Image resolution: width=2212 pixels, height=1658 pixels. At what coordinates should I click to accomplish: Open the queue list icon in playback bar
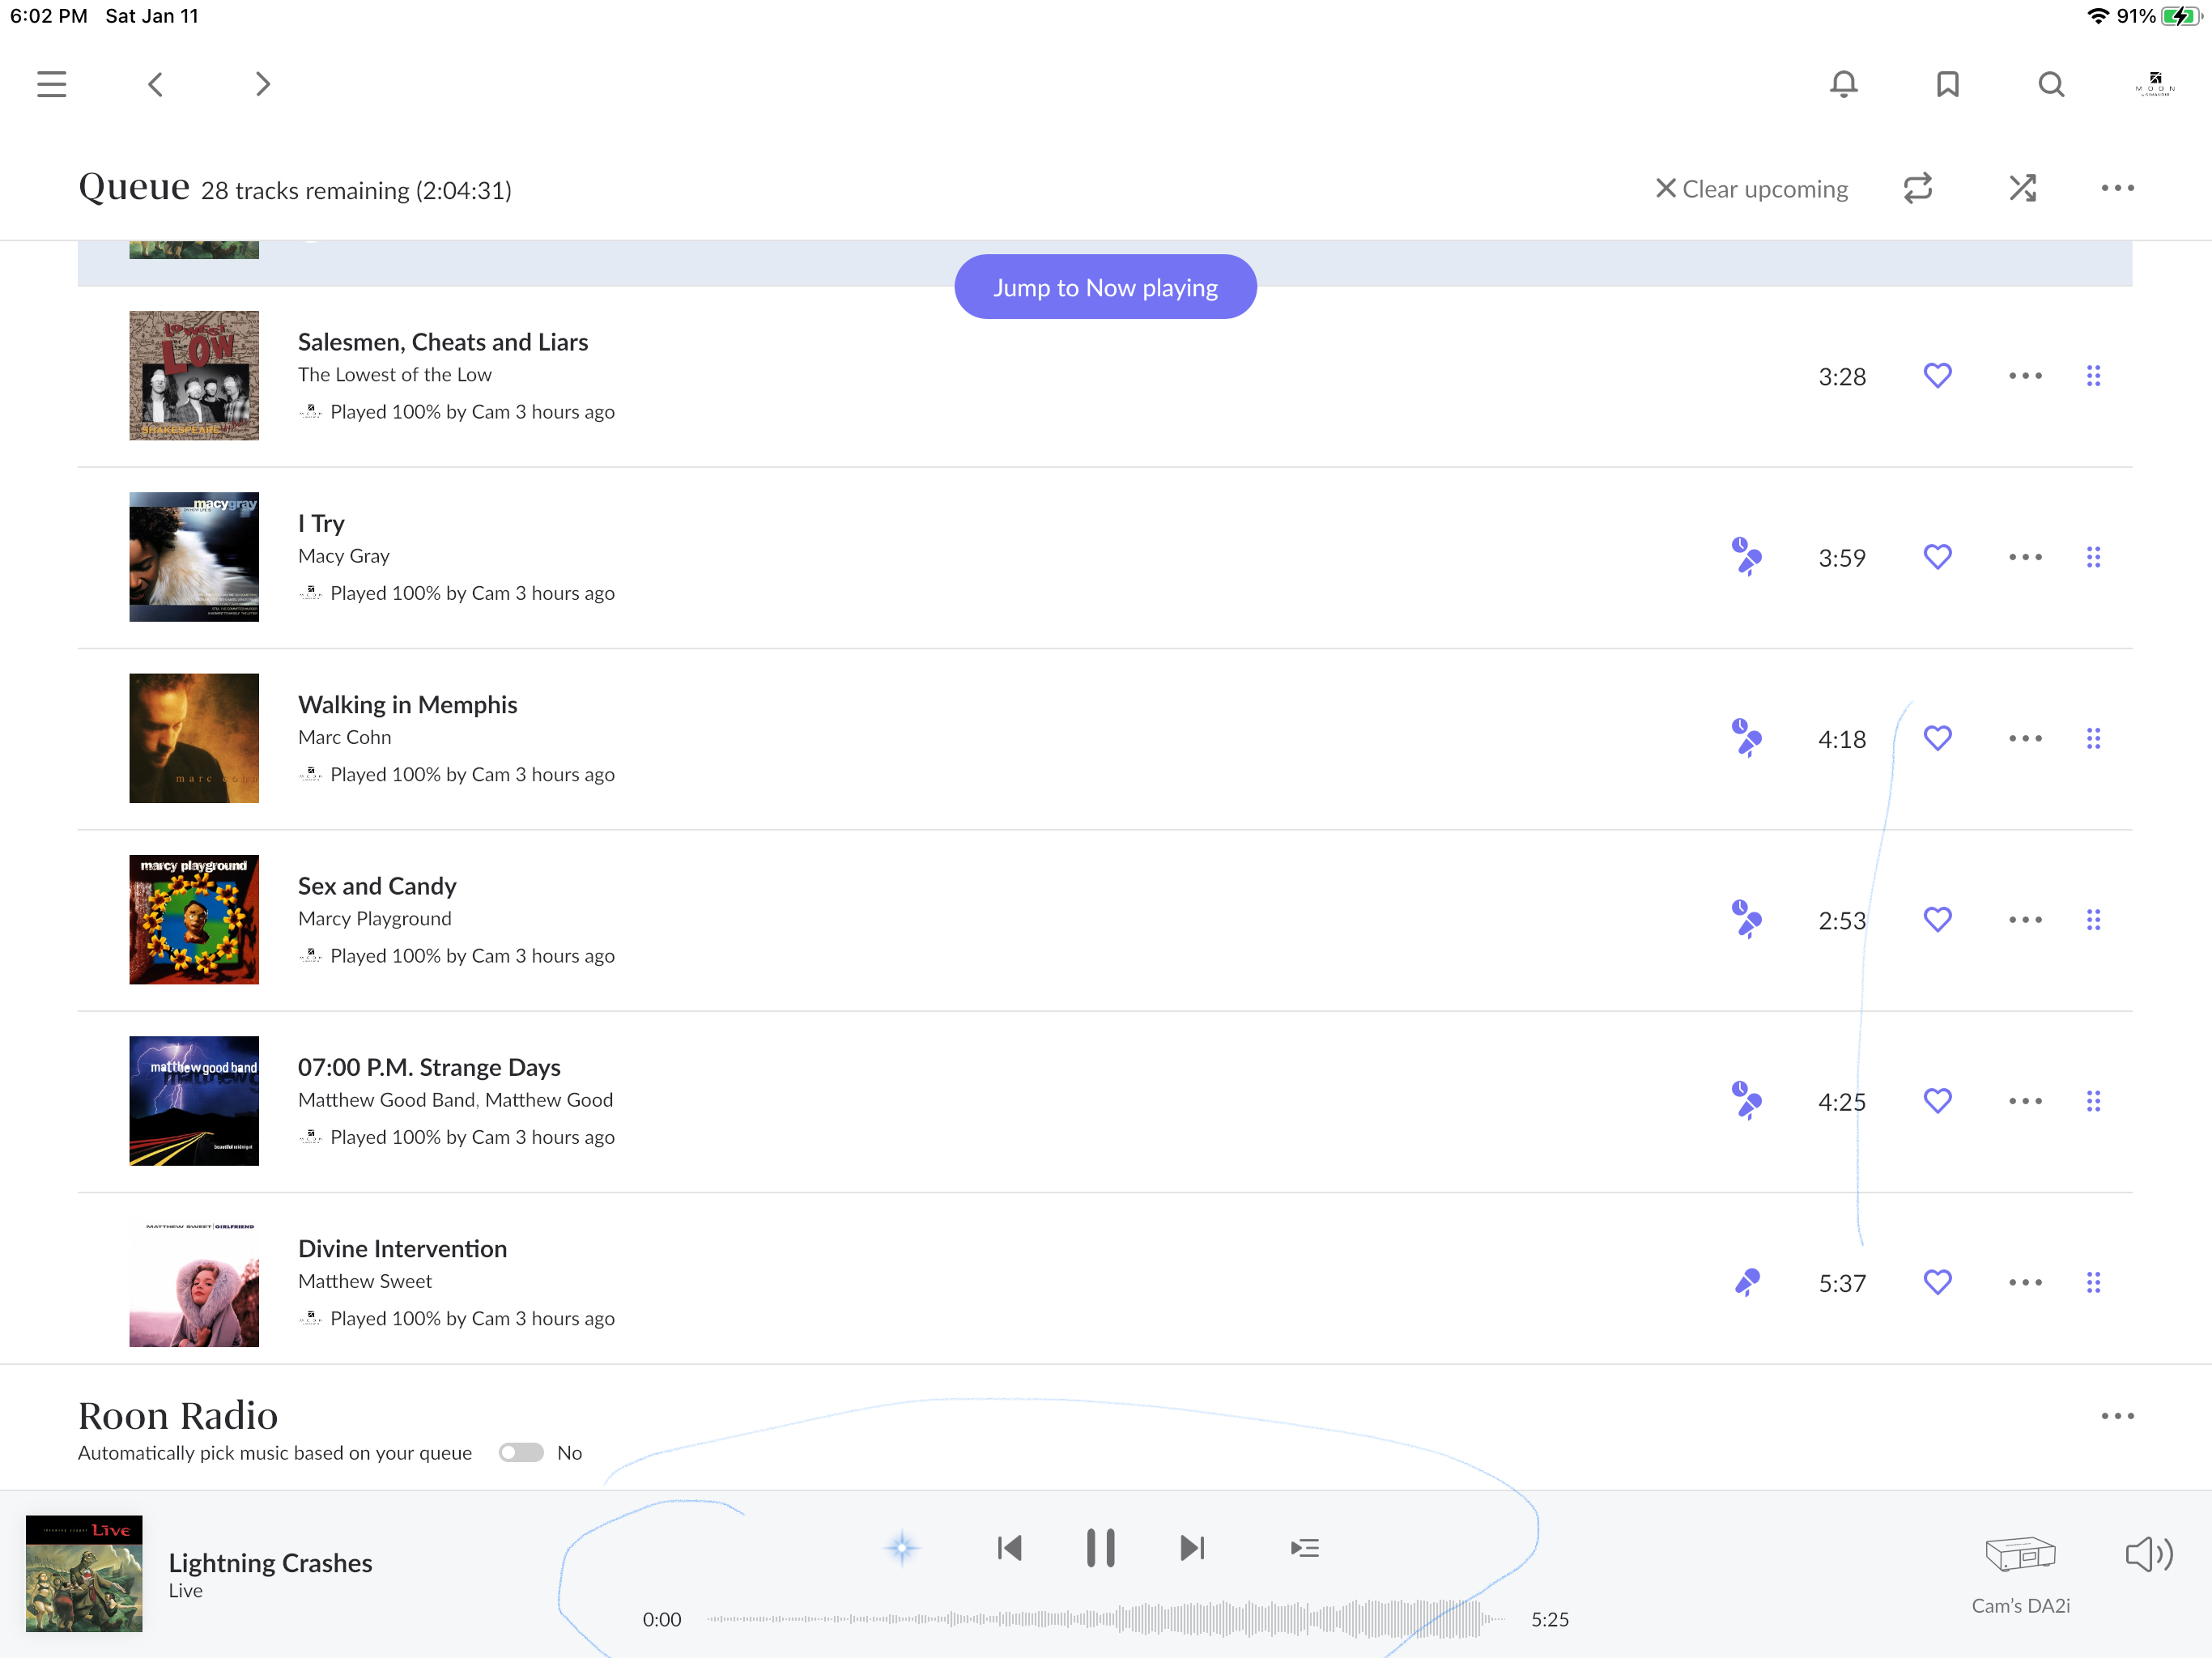(x=1305, y=1548)
